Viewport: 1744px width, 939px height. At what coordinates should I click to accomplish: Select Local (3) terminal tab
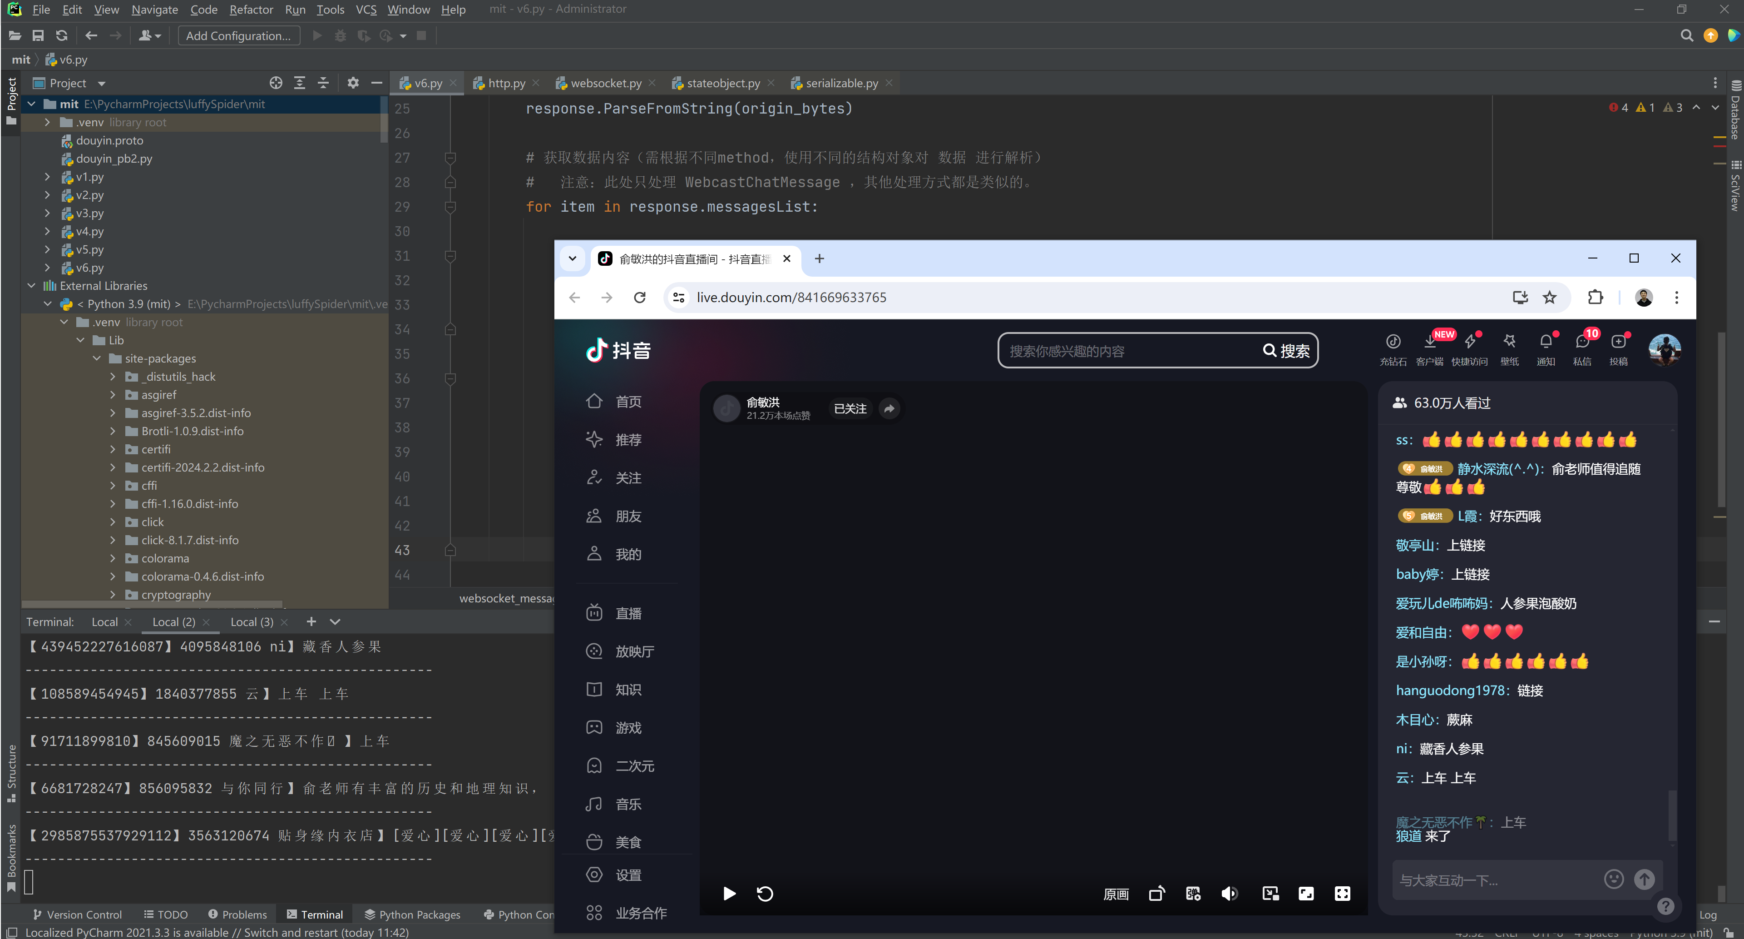click(x=252, y=621)
